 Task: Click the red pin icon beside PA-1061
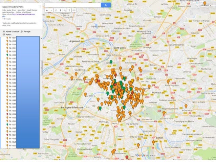pos(7,135)
